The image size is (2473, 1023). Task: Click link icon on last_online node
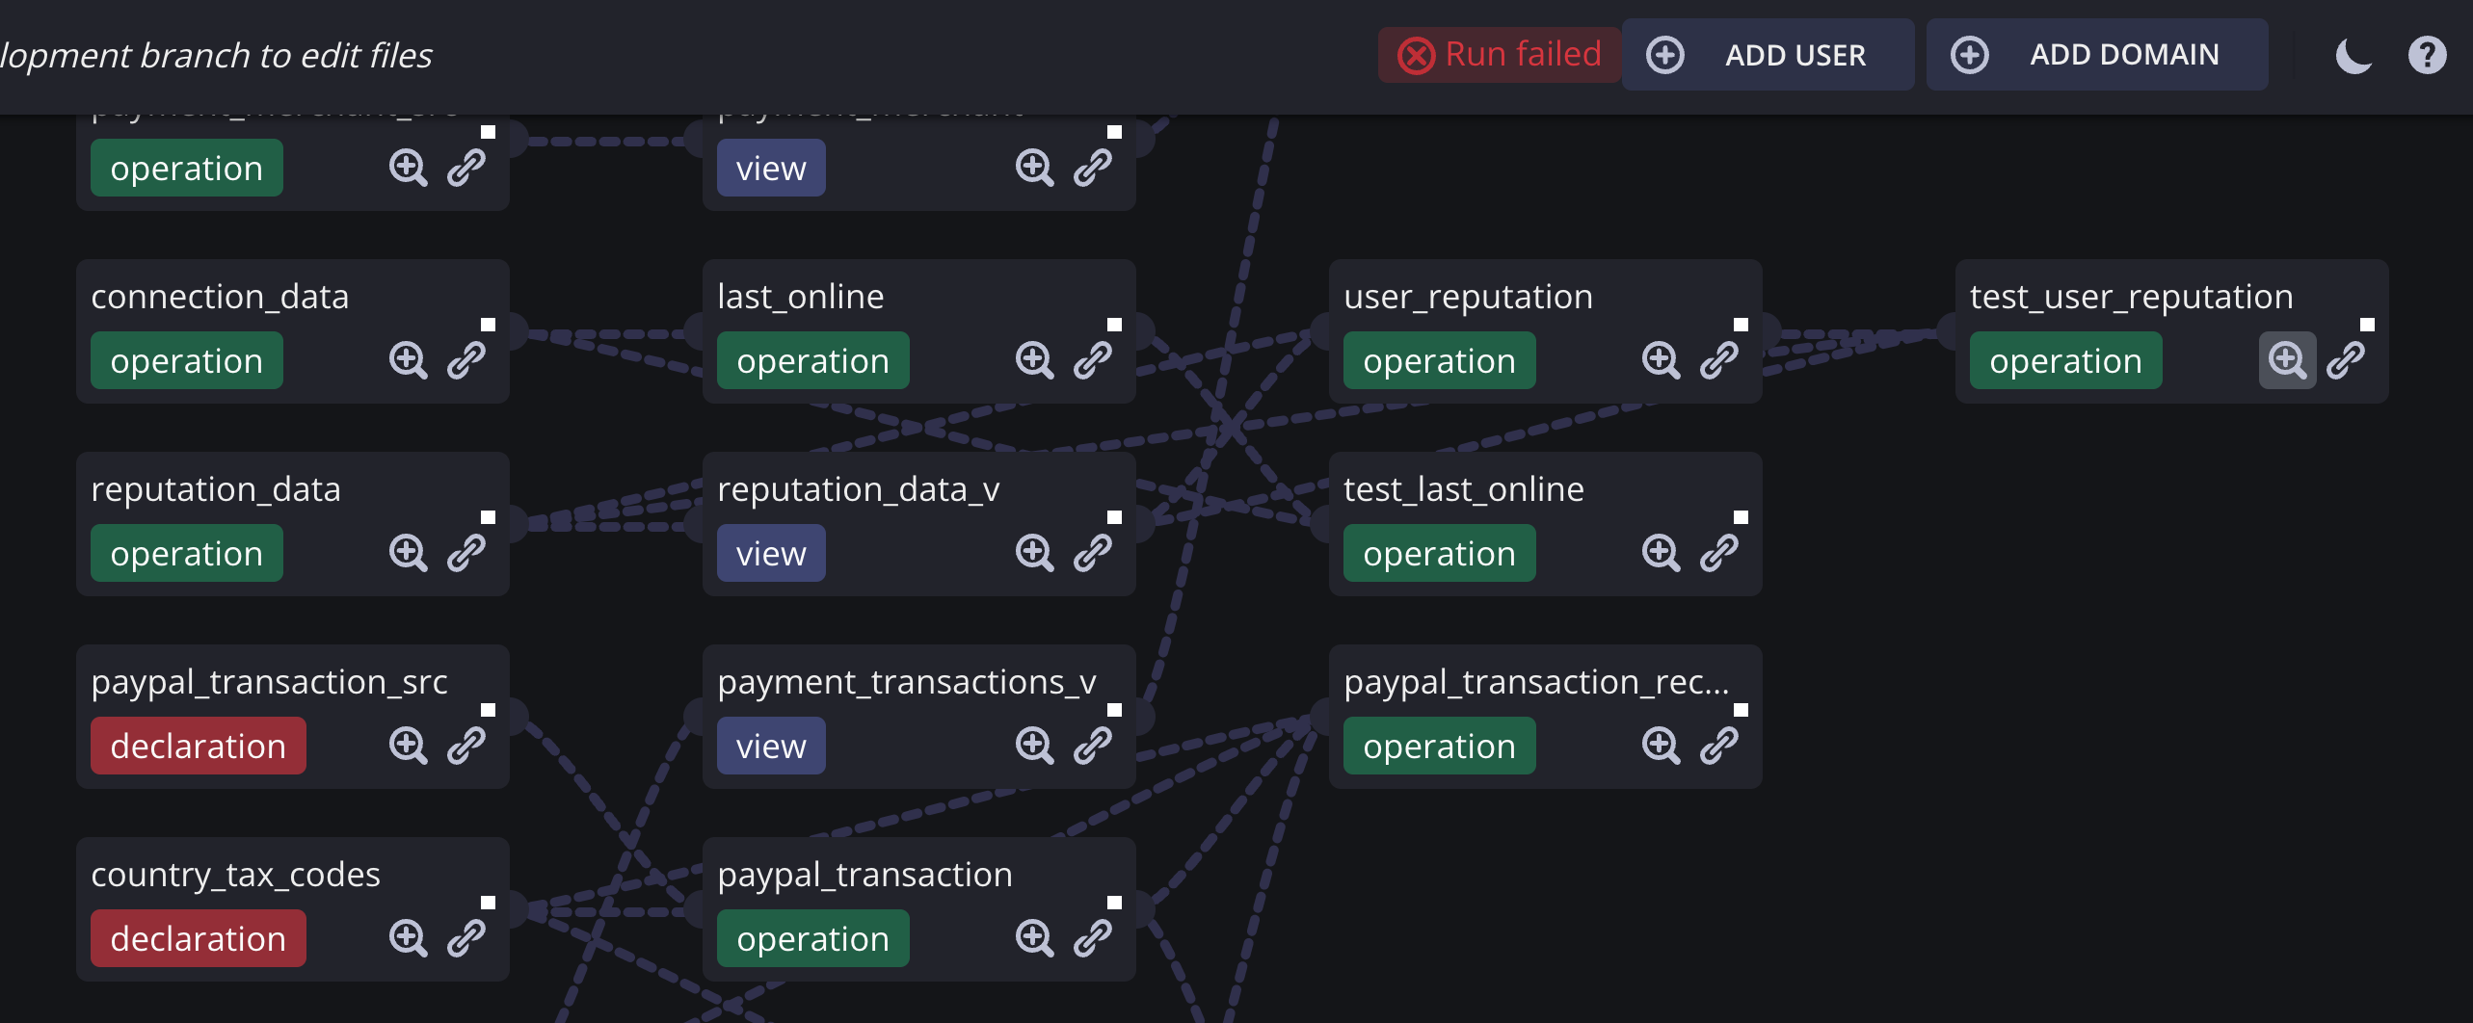(x=1092, y=360)
